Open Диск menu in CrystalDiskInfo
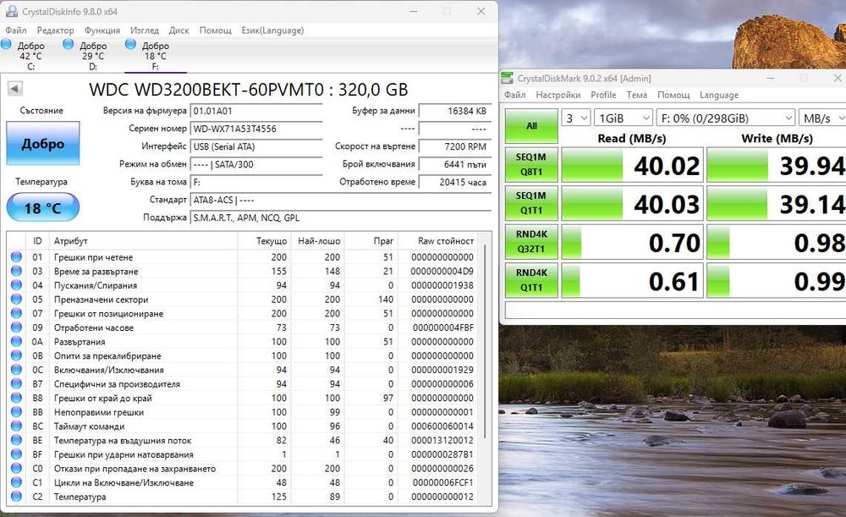The width and height of the screenshot is (846, 517). [x=179, y=30]
